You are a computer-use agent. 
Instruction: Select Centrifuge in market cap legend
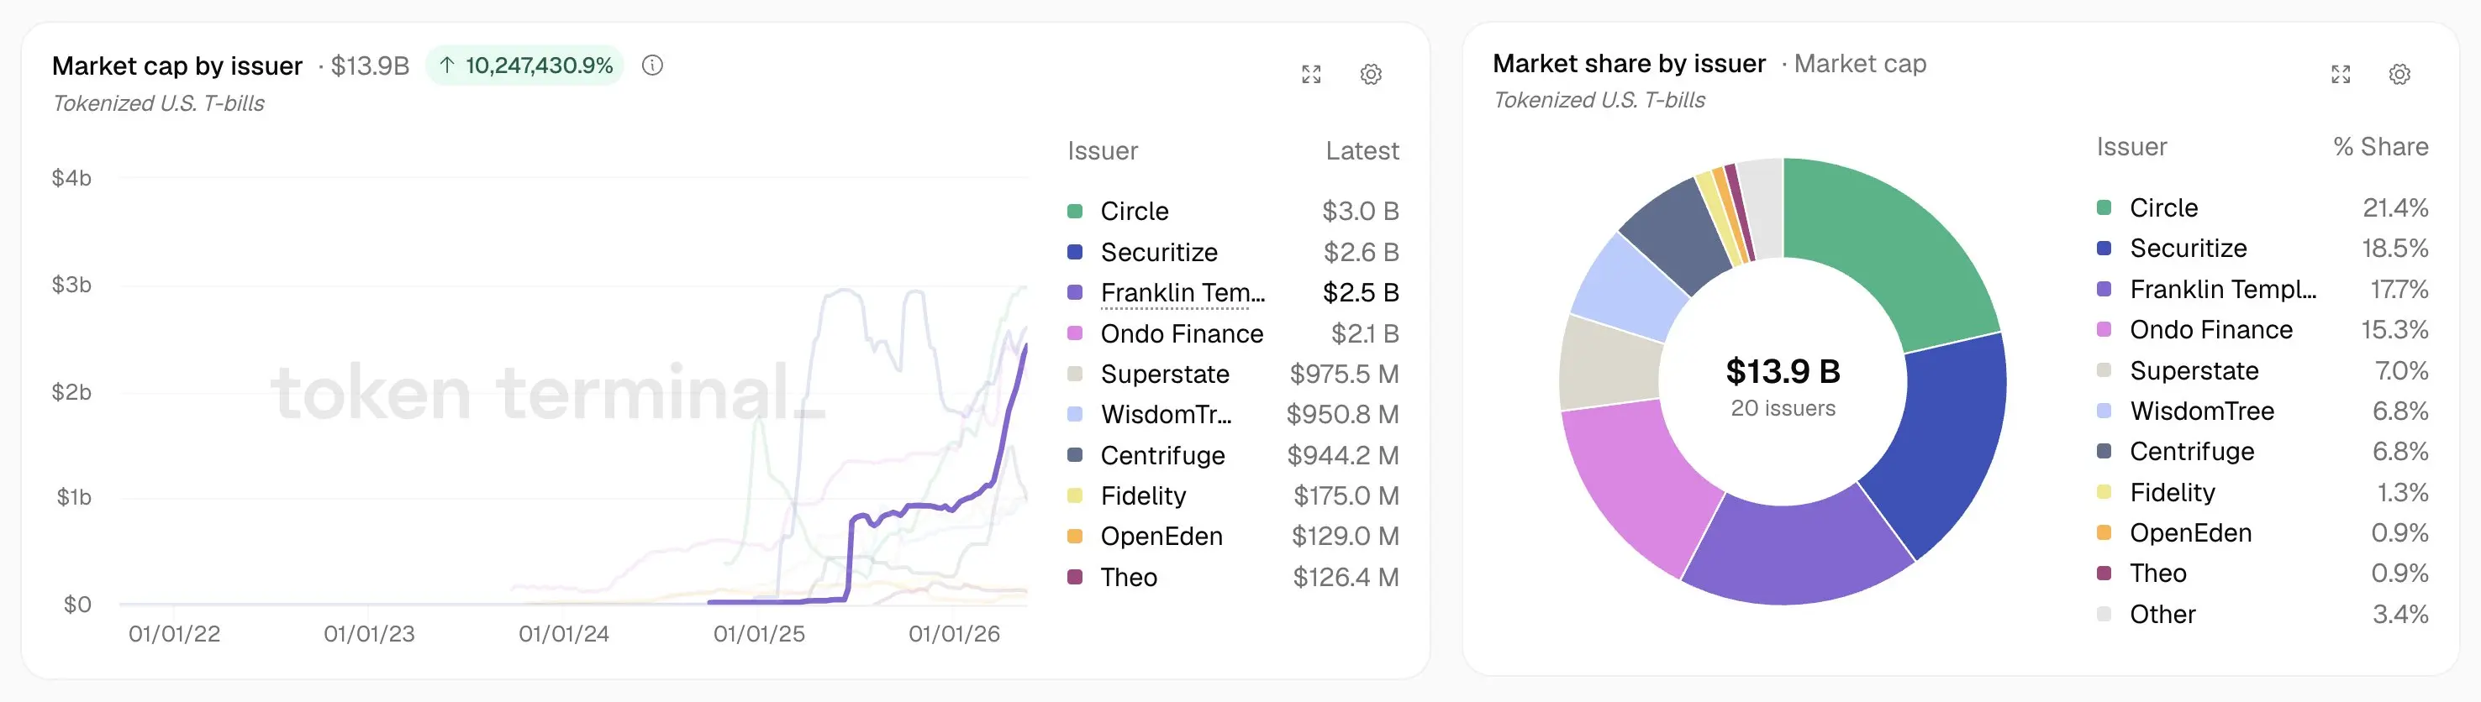tap(1162, 456)
